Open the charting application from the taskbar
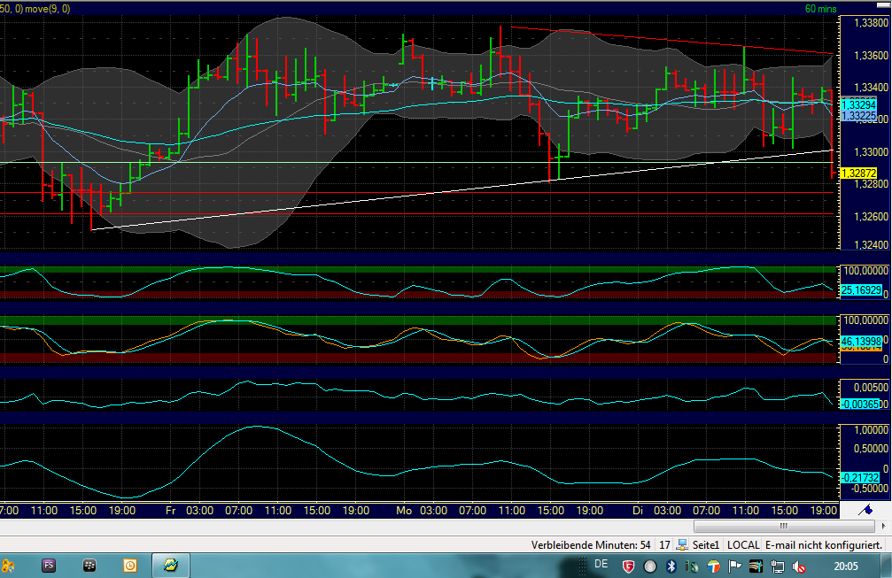 (x=173, y=566)
